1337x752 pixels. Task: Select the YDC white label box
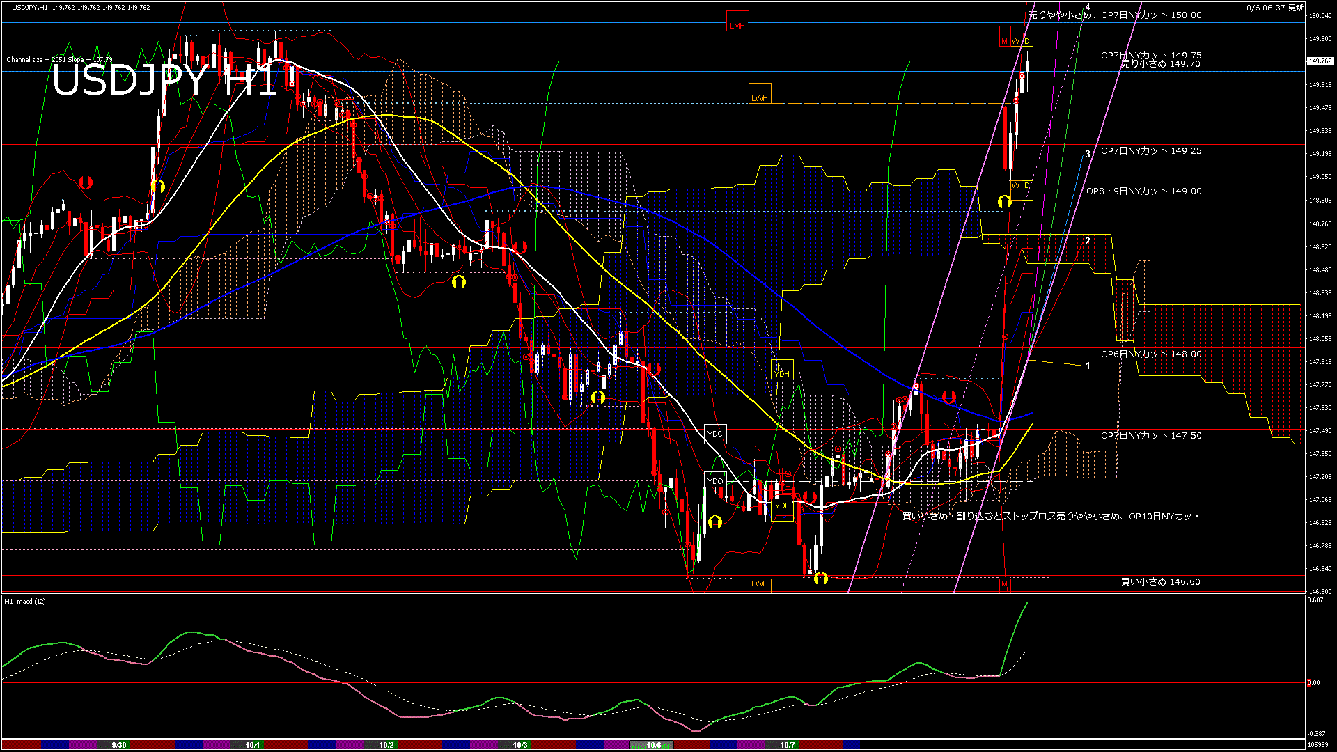coord(715,434)
